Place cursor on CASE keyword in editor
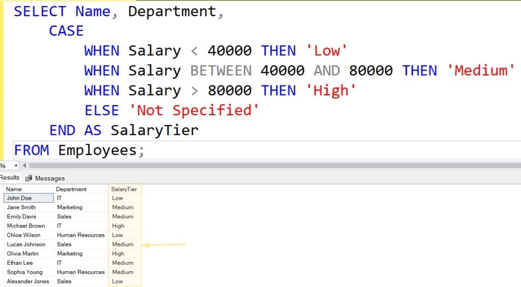Image resolution: width=521 pixels, height=287 pixels. coord(66,31)
